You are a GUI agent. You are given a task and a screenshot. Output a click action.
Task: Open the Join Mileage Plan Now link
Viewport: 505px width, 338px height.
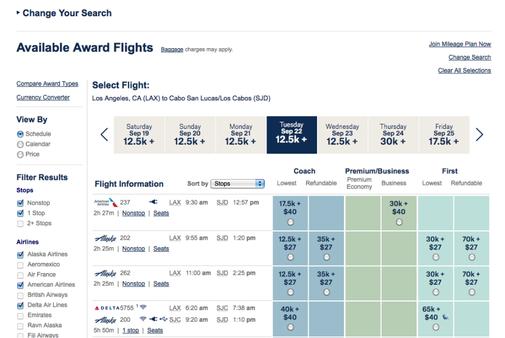click(x=460, y=44)
